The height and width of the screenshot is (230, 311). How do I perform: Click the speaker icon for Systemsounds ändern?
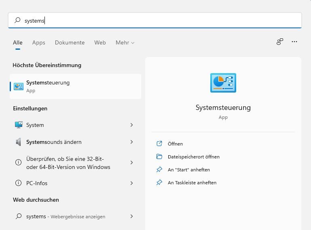click(19, 142)
